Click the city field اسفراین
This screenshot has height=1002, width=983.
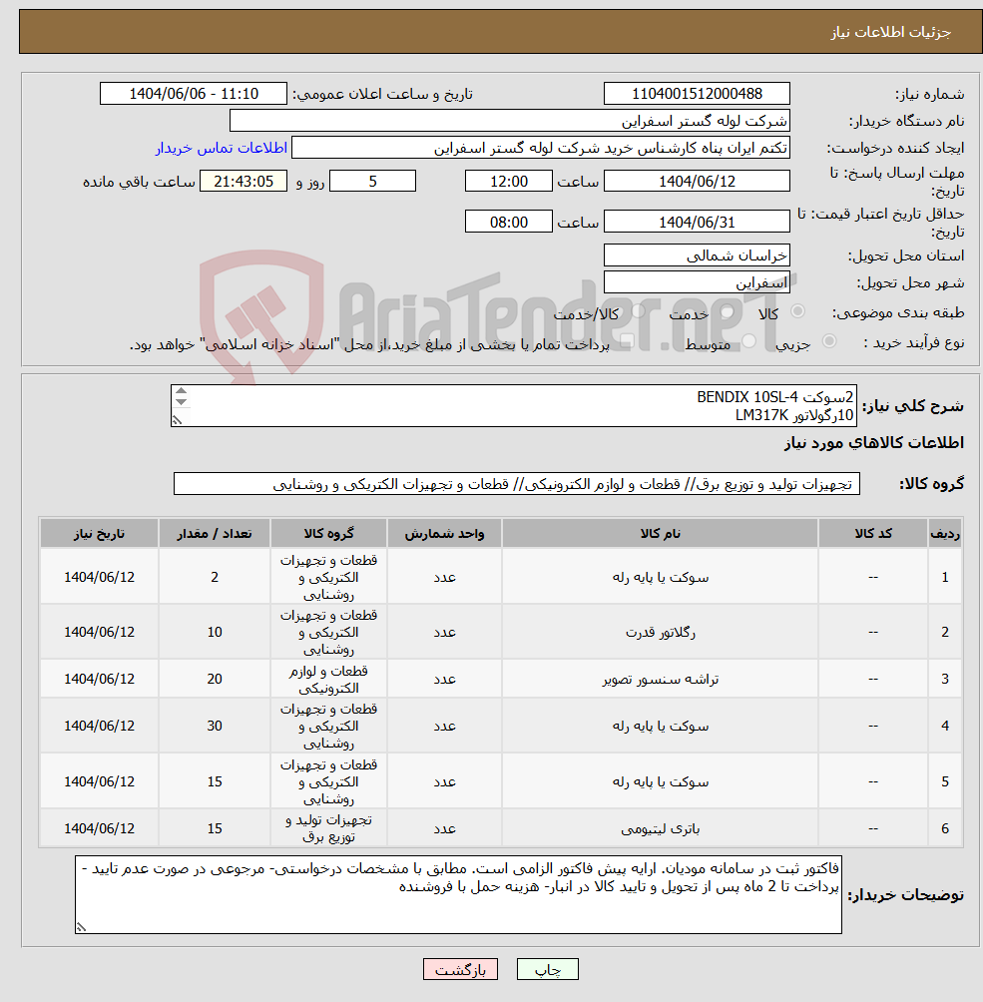pyautogui.click(x=697, y=282)
